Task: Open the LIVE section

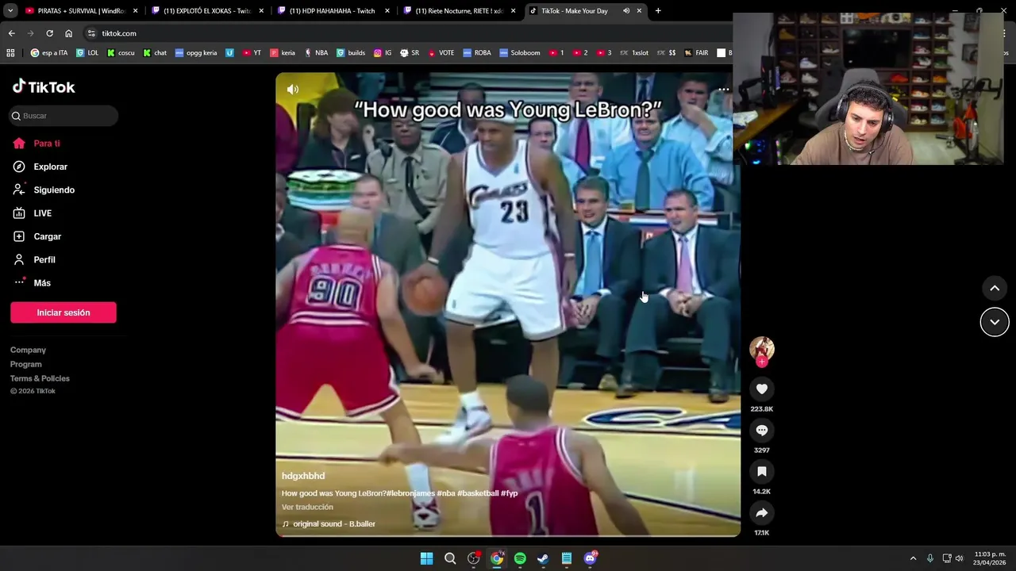Action: 33,213
